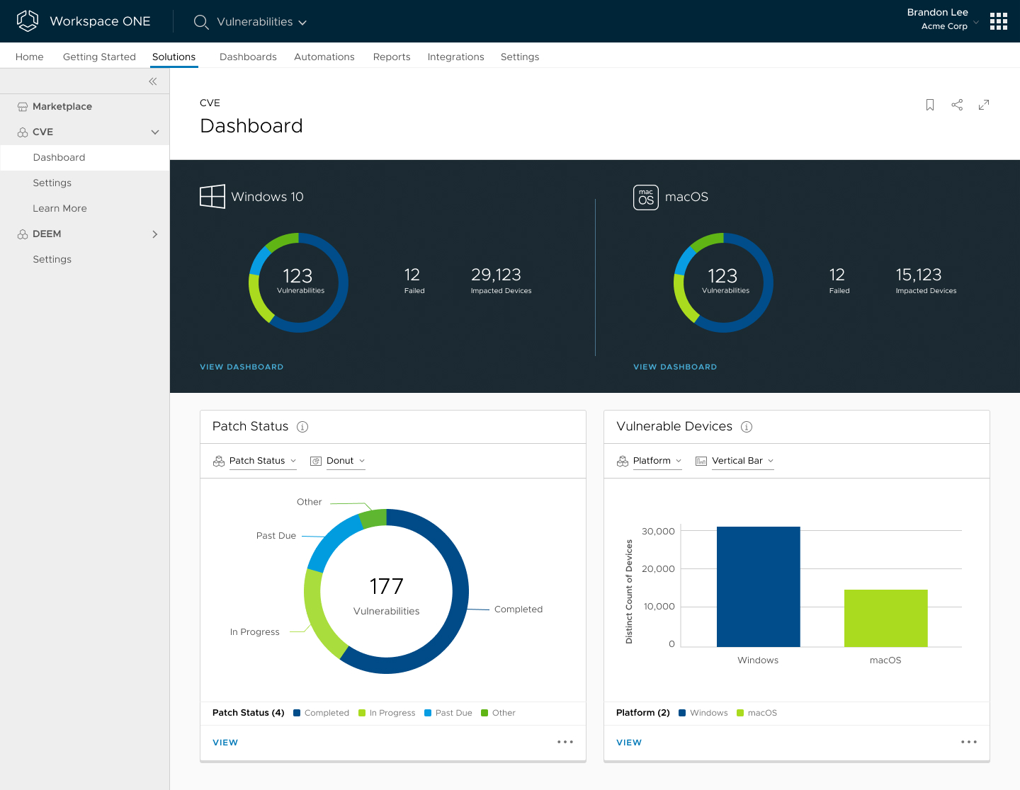Click VIEW on Vulnerable Devices card
This screenshot has height=790, width=1020.
click(629, 743)
